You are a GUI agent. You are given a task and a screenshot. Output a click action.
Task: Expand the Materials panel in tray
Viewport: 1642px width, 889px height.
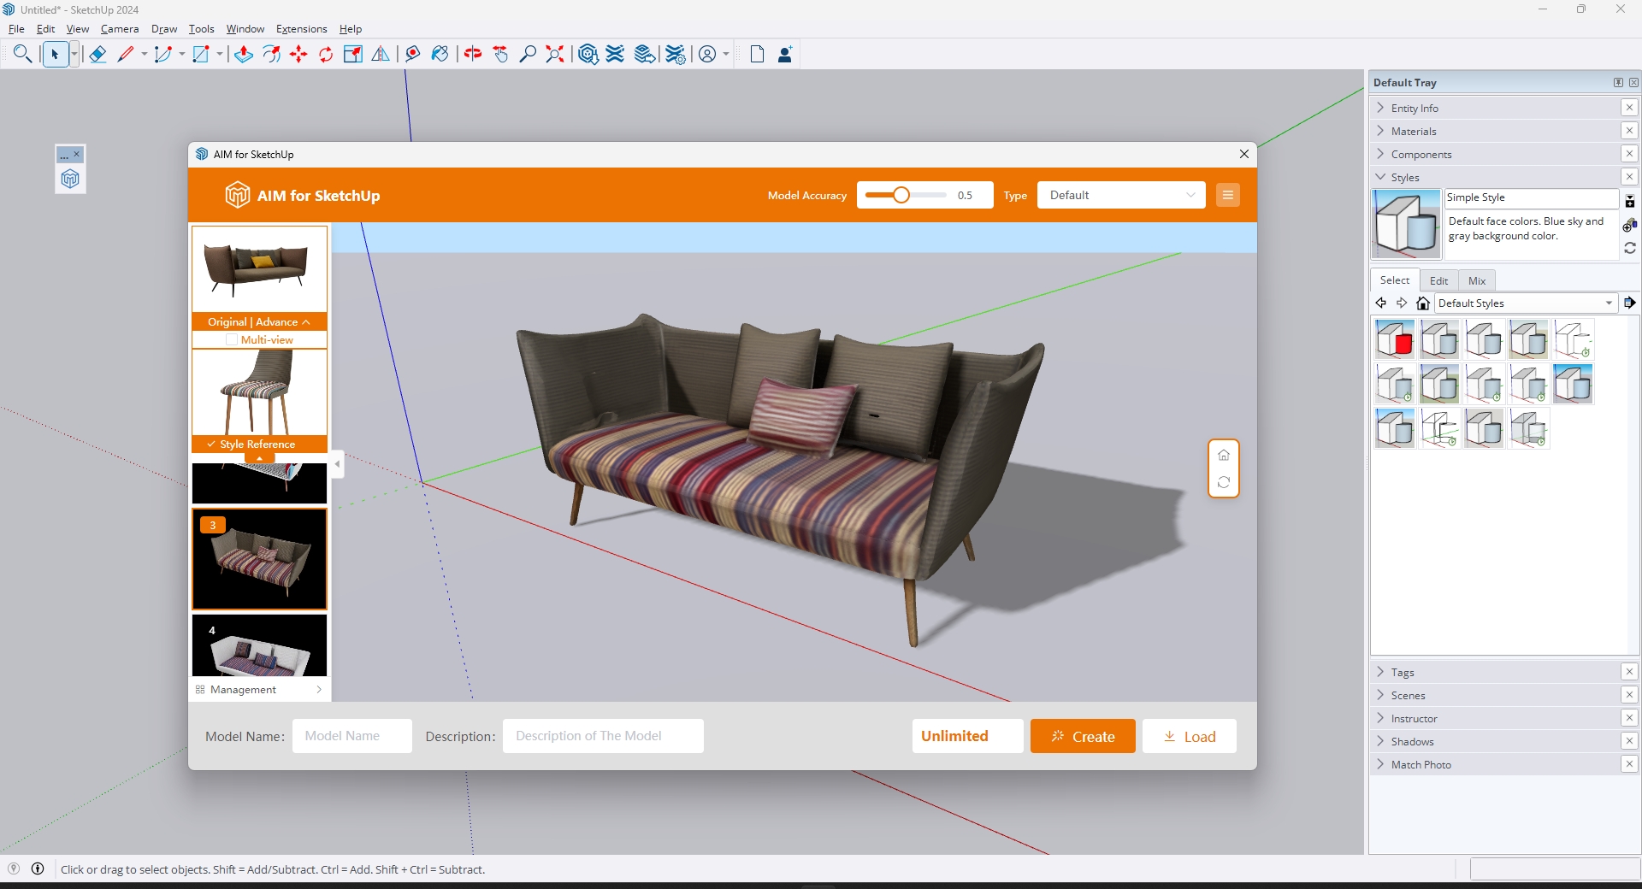[1414, 132]
